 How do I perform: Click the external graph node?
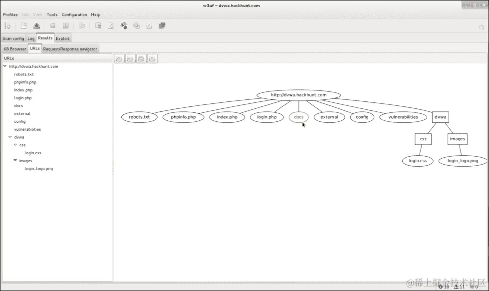click(329, 117)
